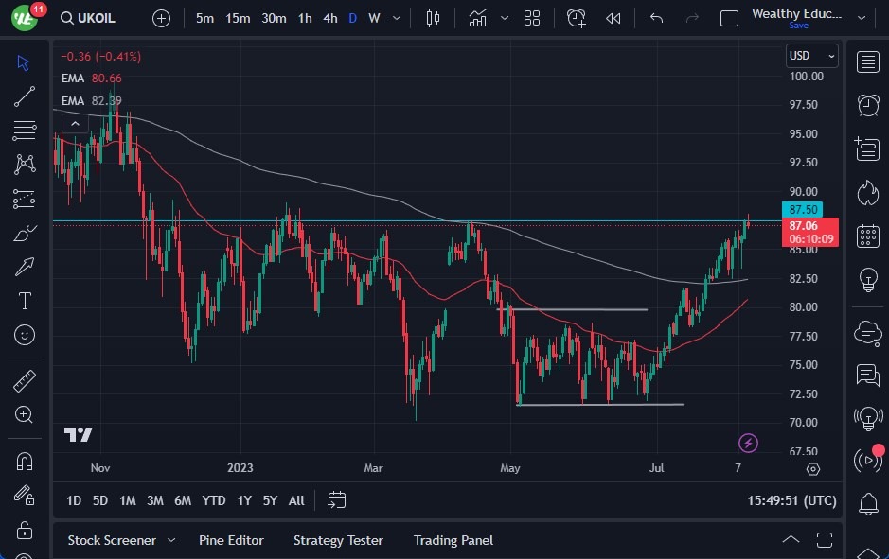Collapse the bottom panel with the arrow
Screen dimensions: 889x559
point(791,539)
